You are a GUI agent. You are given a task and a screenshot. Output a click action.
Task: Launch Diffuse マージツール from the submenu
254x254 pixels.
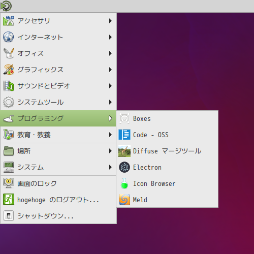coord(167,151)
